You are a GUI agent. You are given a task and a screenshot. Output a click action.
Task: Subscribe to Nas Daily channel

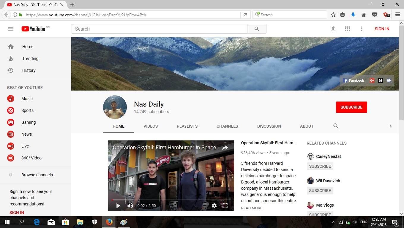coord(351,107)
